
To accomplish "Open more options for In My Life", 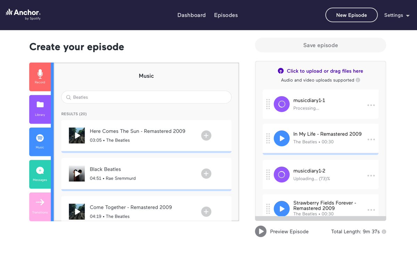I will click(x=371, y=139).
